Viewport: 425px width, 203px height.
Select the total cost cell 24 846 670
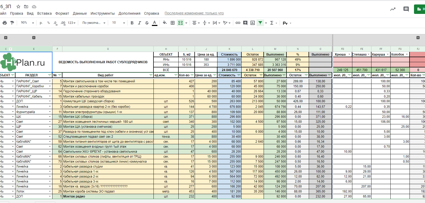tap(229, 70)
